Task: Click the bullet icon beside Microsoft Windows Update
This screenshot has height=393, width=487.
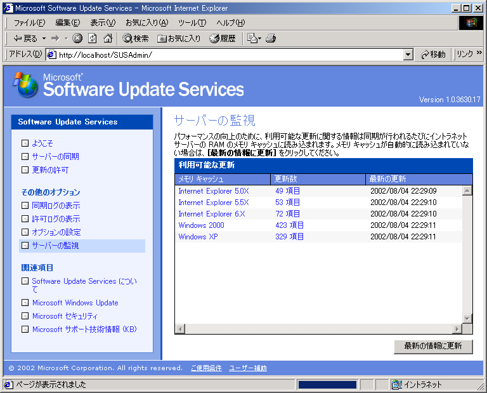Action: pos(25,302)
